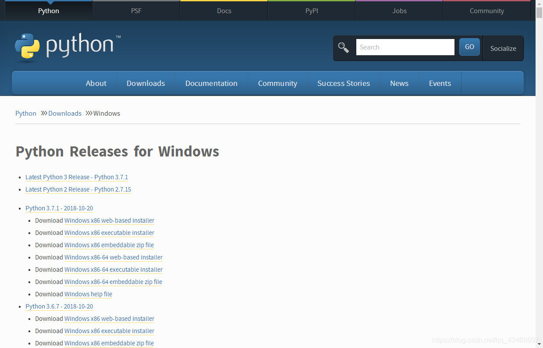Screen dimensions: 543x348
Task: Open the Documentation navigation menu
Action: pyautogui.click(x=211, y=83)
